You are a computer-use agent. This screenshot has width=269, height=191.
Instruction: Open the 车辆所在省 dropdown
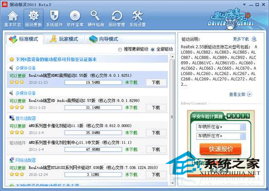pos(221,127)
